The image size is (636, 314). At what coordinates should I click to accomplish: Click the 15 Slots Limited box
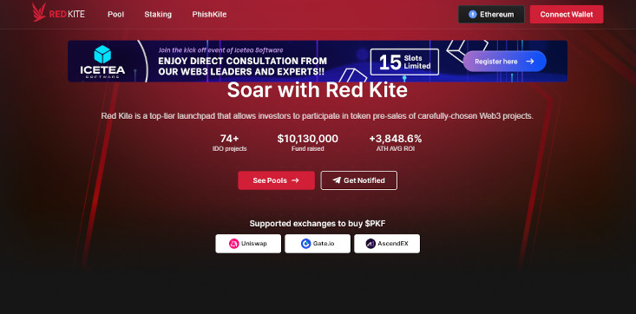coord(404,62)
